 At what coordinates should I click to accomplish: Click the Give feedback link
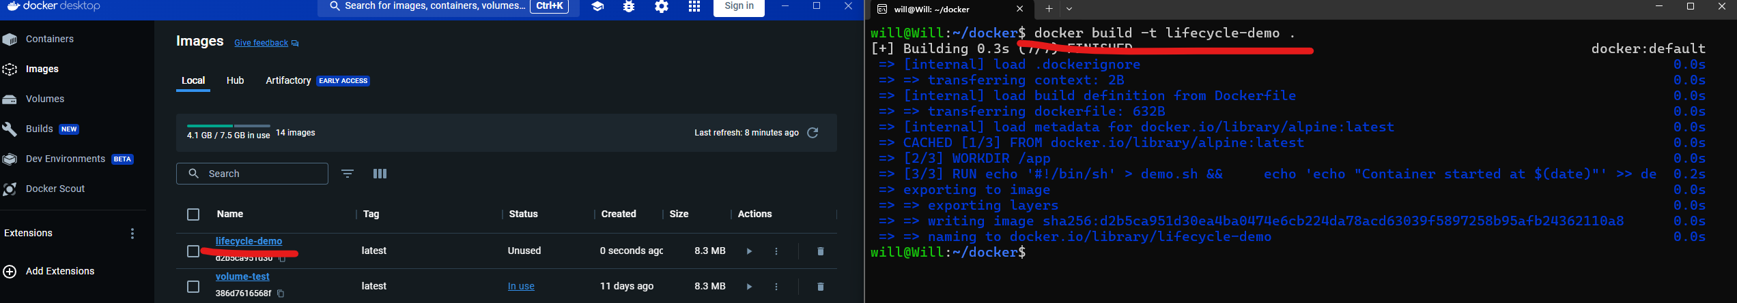tap(266, 43)
